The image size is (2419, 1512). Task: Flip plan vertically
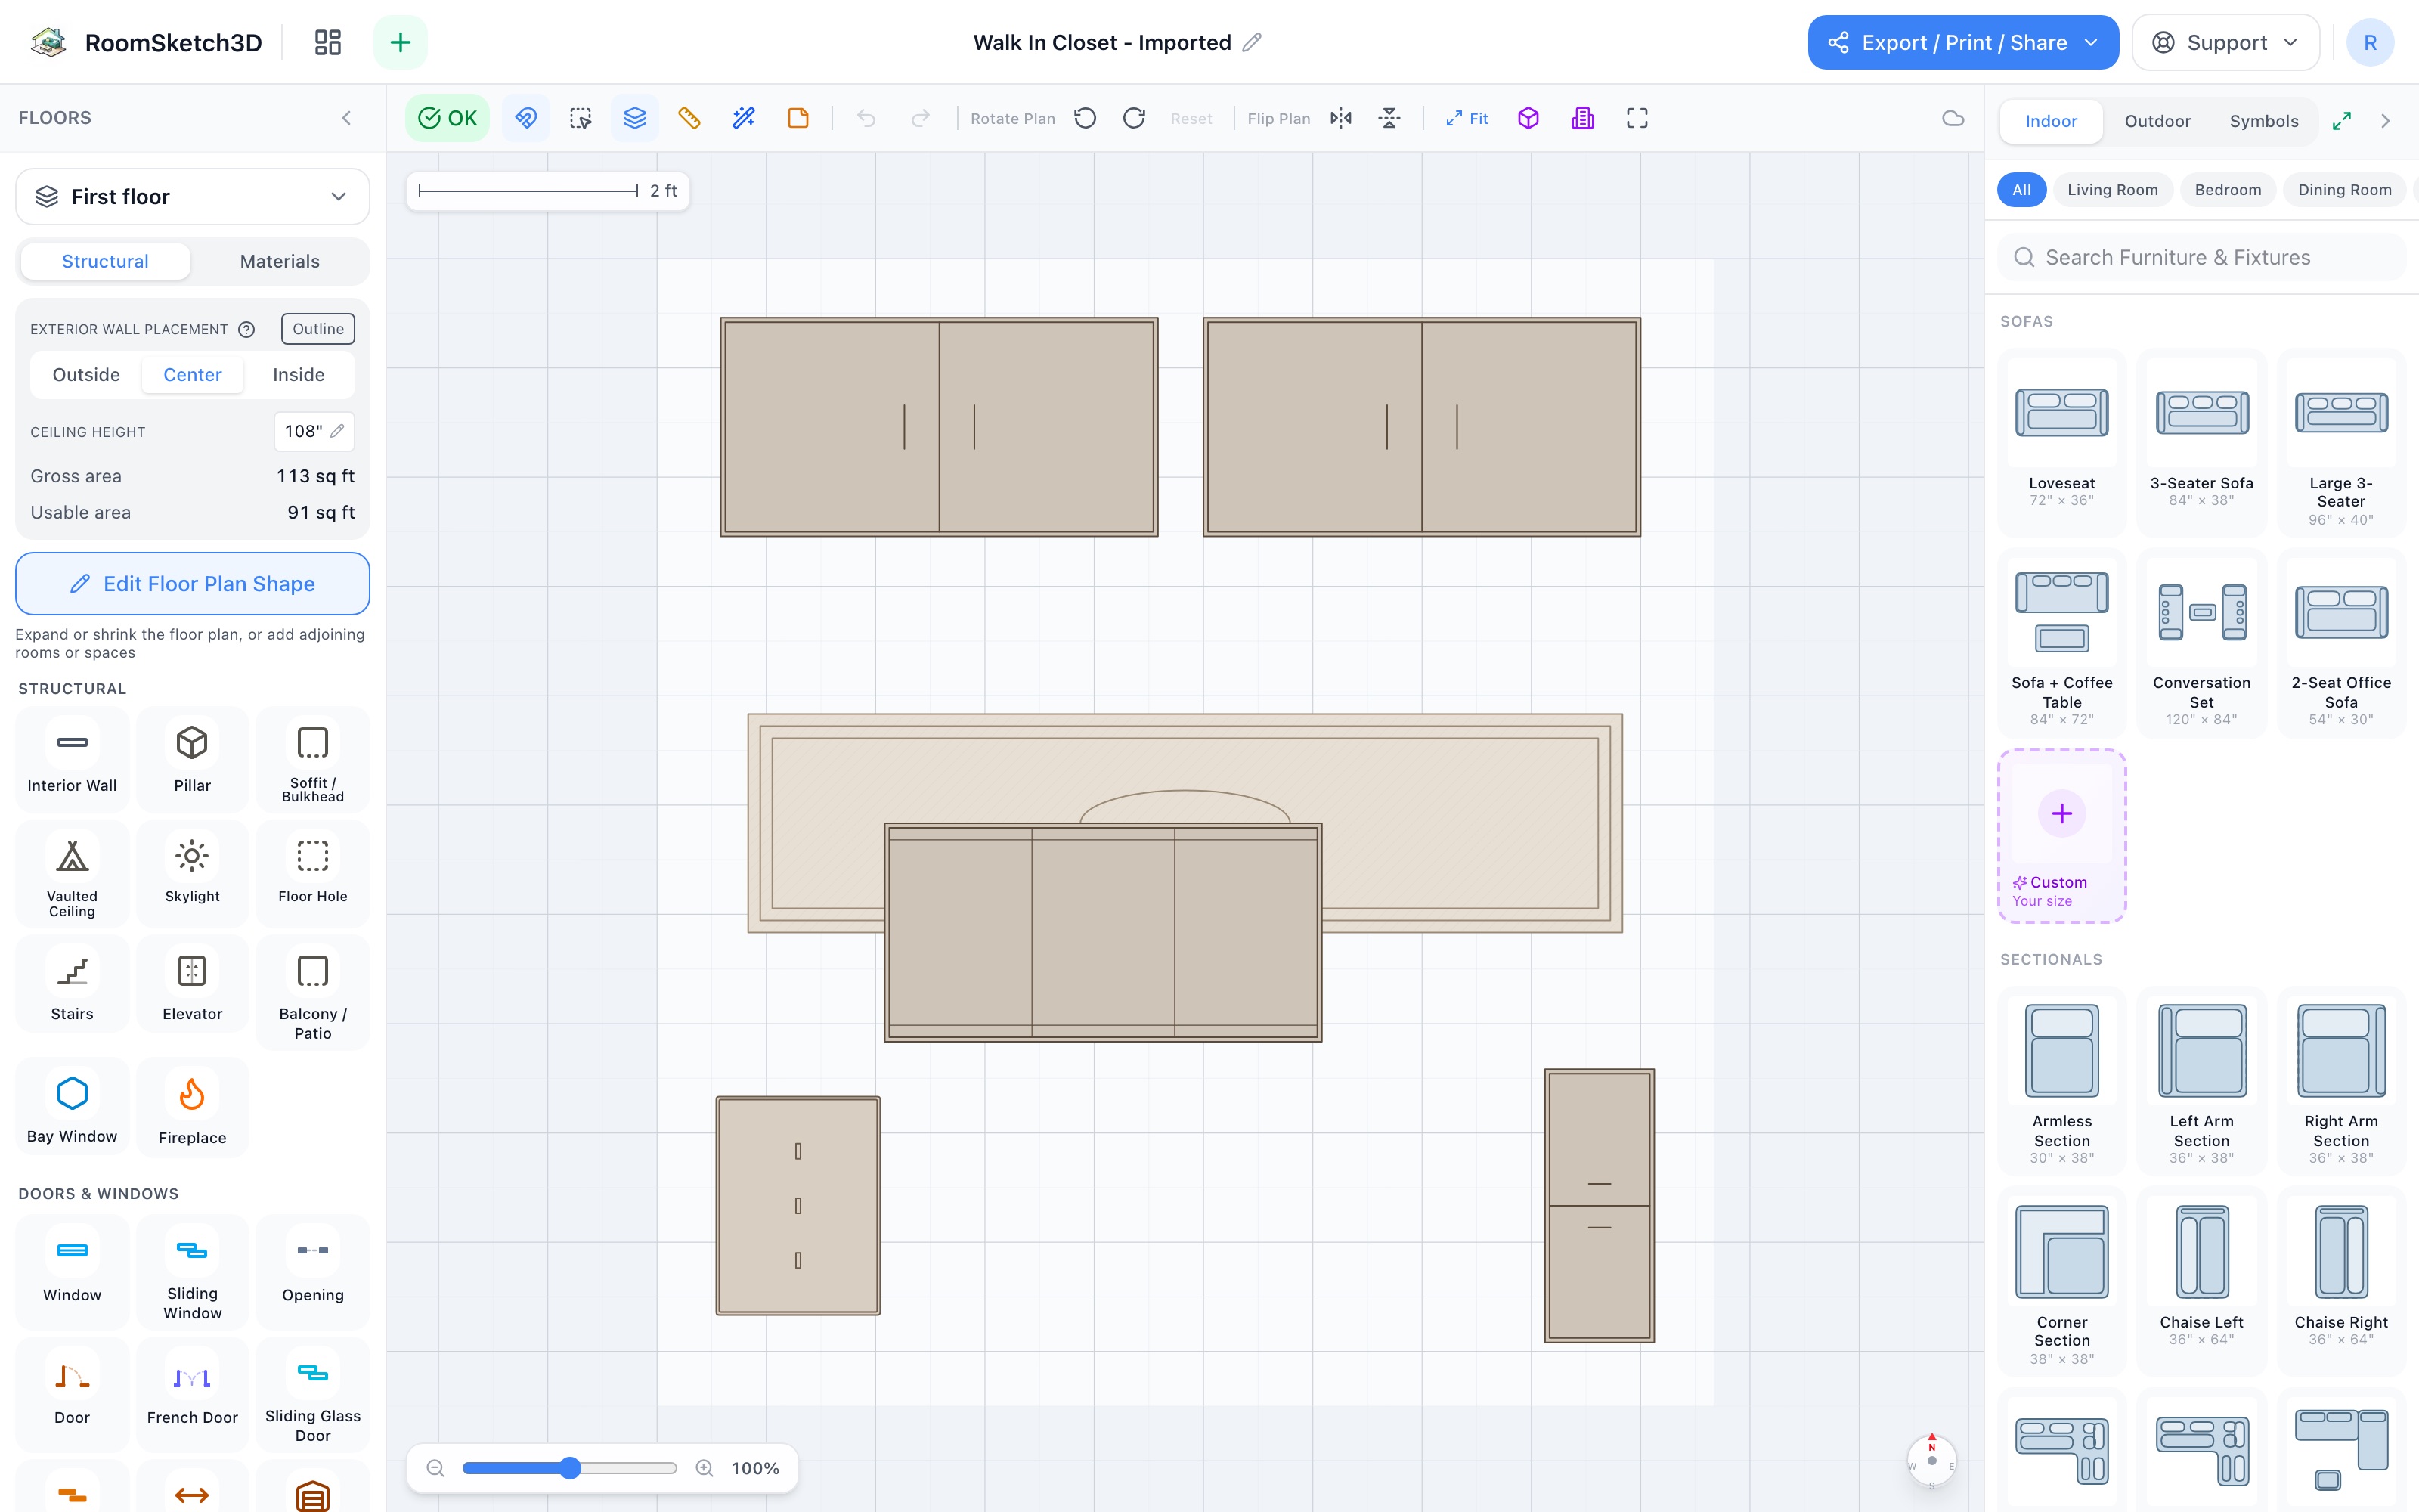pyautogui.click(x=1389, y=118)
